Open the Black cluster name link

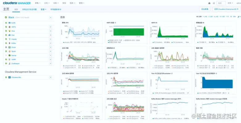[11, 17]
